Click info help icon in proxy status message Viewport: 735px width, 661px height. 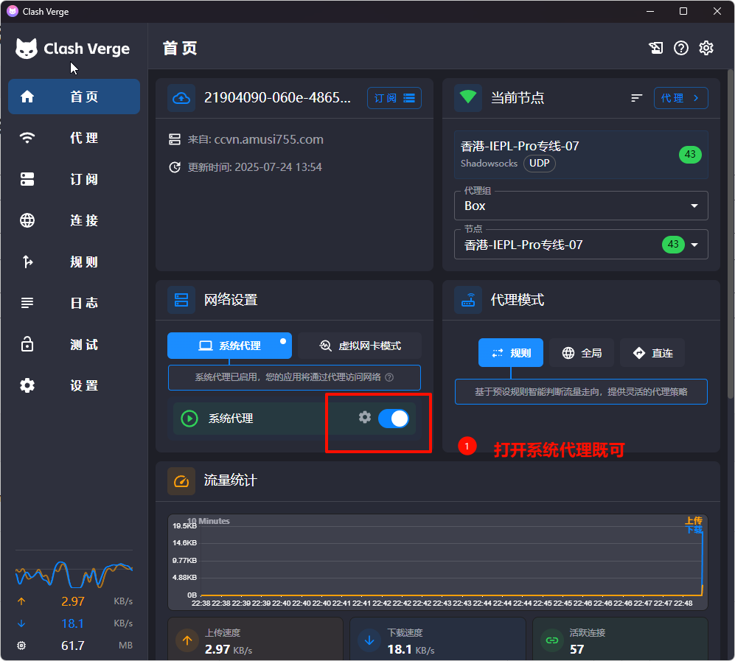tap(389, 377)
